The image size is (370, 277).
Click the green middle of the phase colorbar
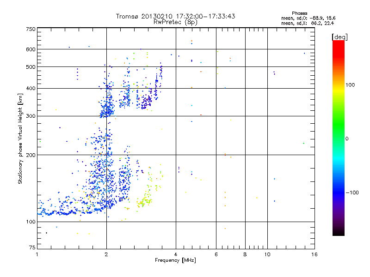[339, 125]
